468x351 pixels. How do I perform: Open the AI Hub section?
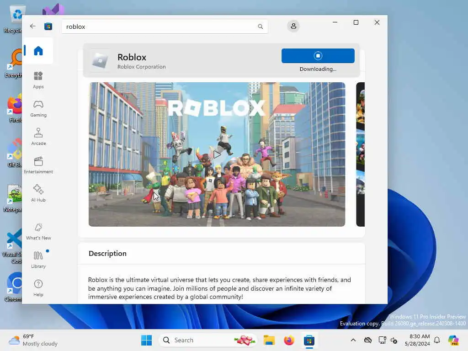point(38,193)
